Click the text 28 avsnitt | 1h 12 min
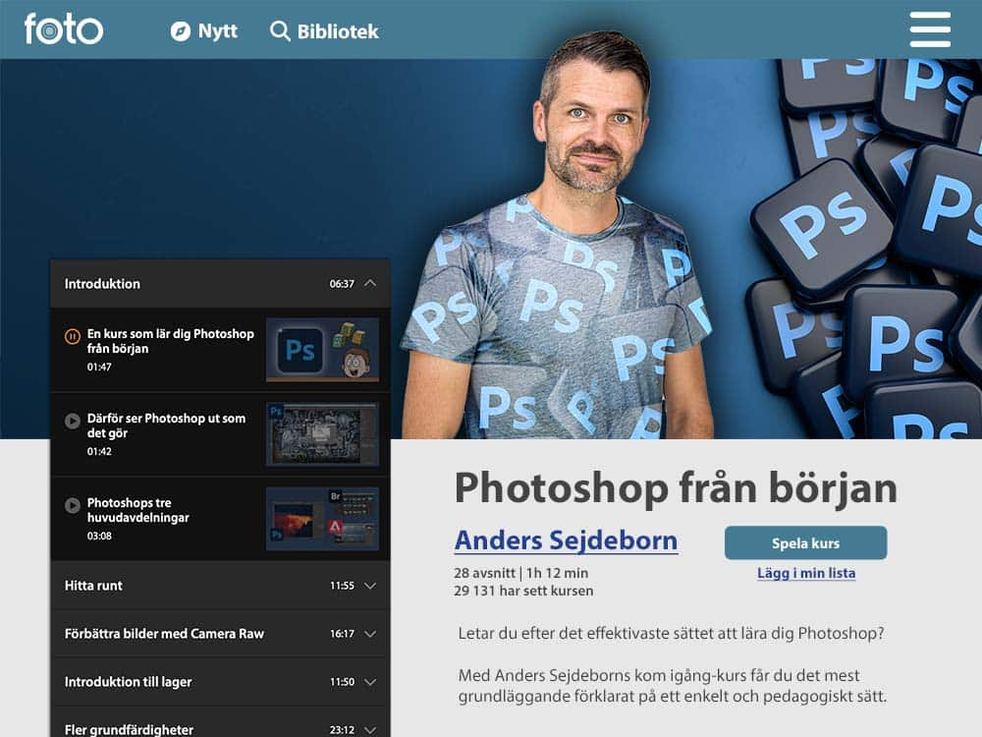This screenshot has width=982, height=737. (x=521, y=573)
